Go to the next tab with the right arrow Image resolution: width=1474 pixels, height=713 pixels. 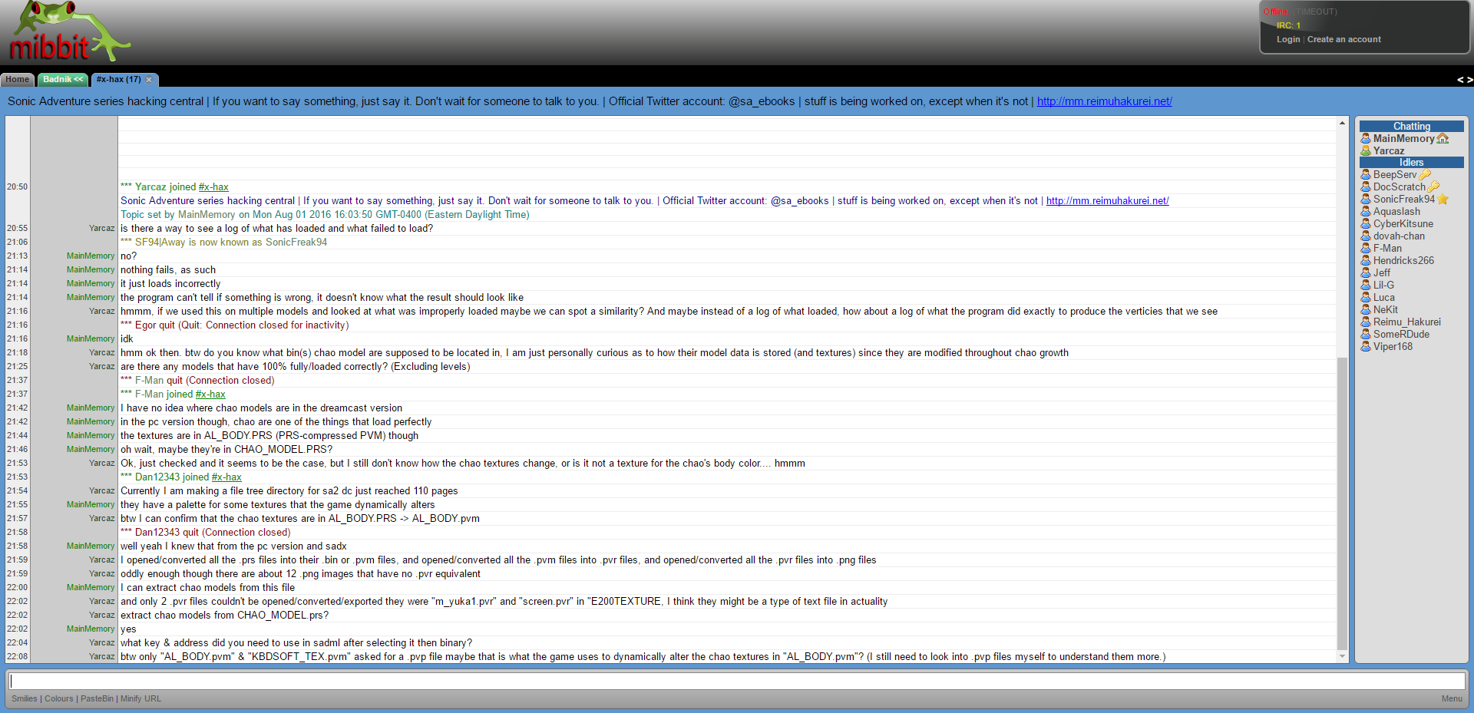coord(1469,80)
